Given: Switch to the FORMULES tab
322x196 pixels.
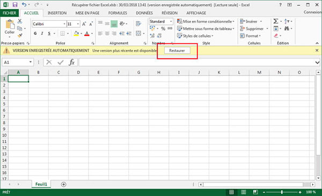Looking at the screenshot, I should [118, 13].
